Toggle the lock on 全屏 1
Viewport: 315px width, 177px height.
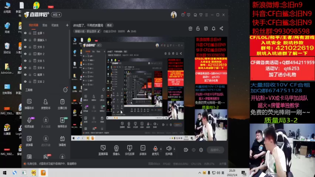coord(30,33)
